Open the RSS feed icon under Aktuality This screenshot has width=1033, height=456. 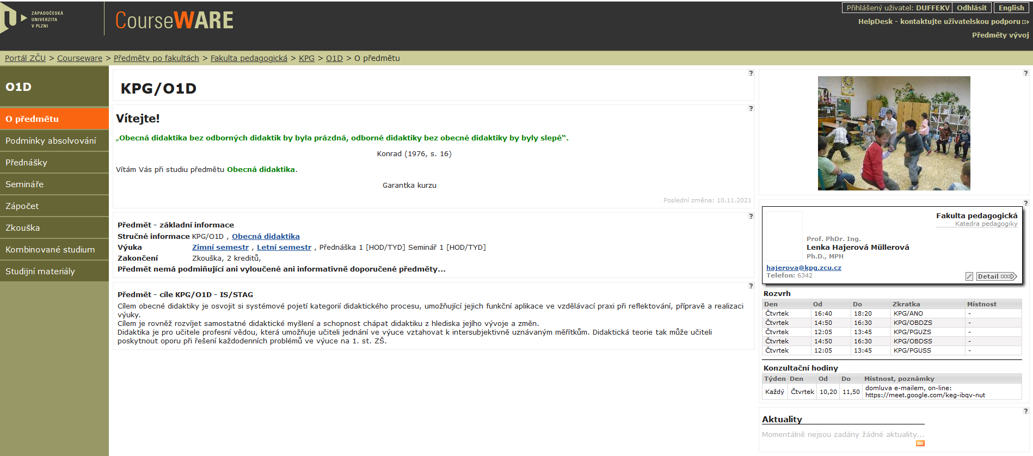(920, 443)
